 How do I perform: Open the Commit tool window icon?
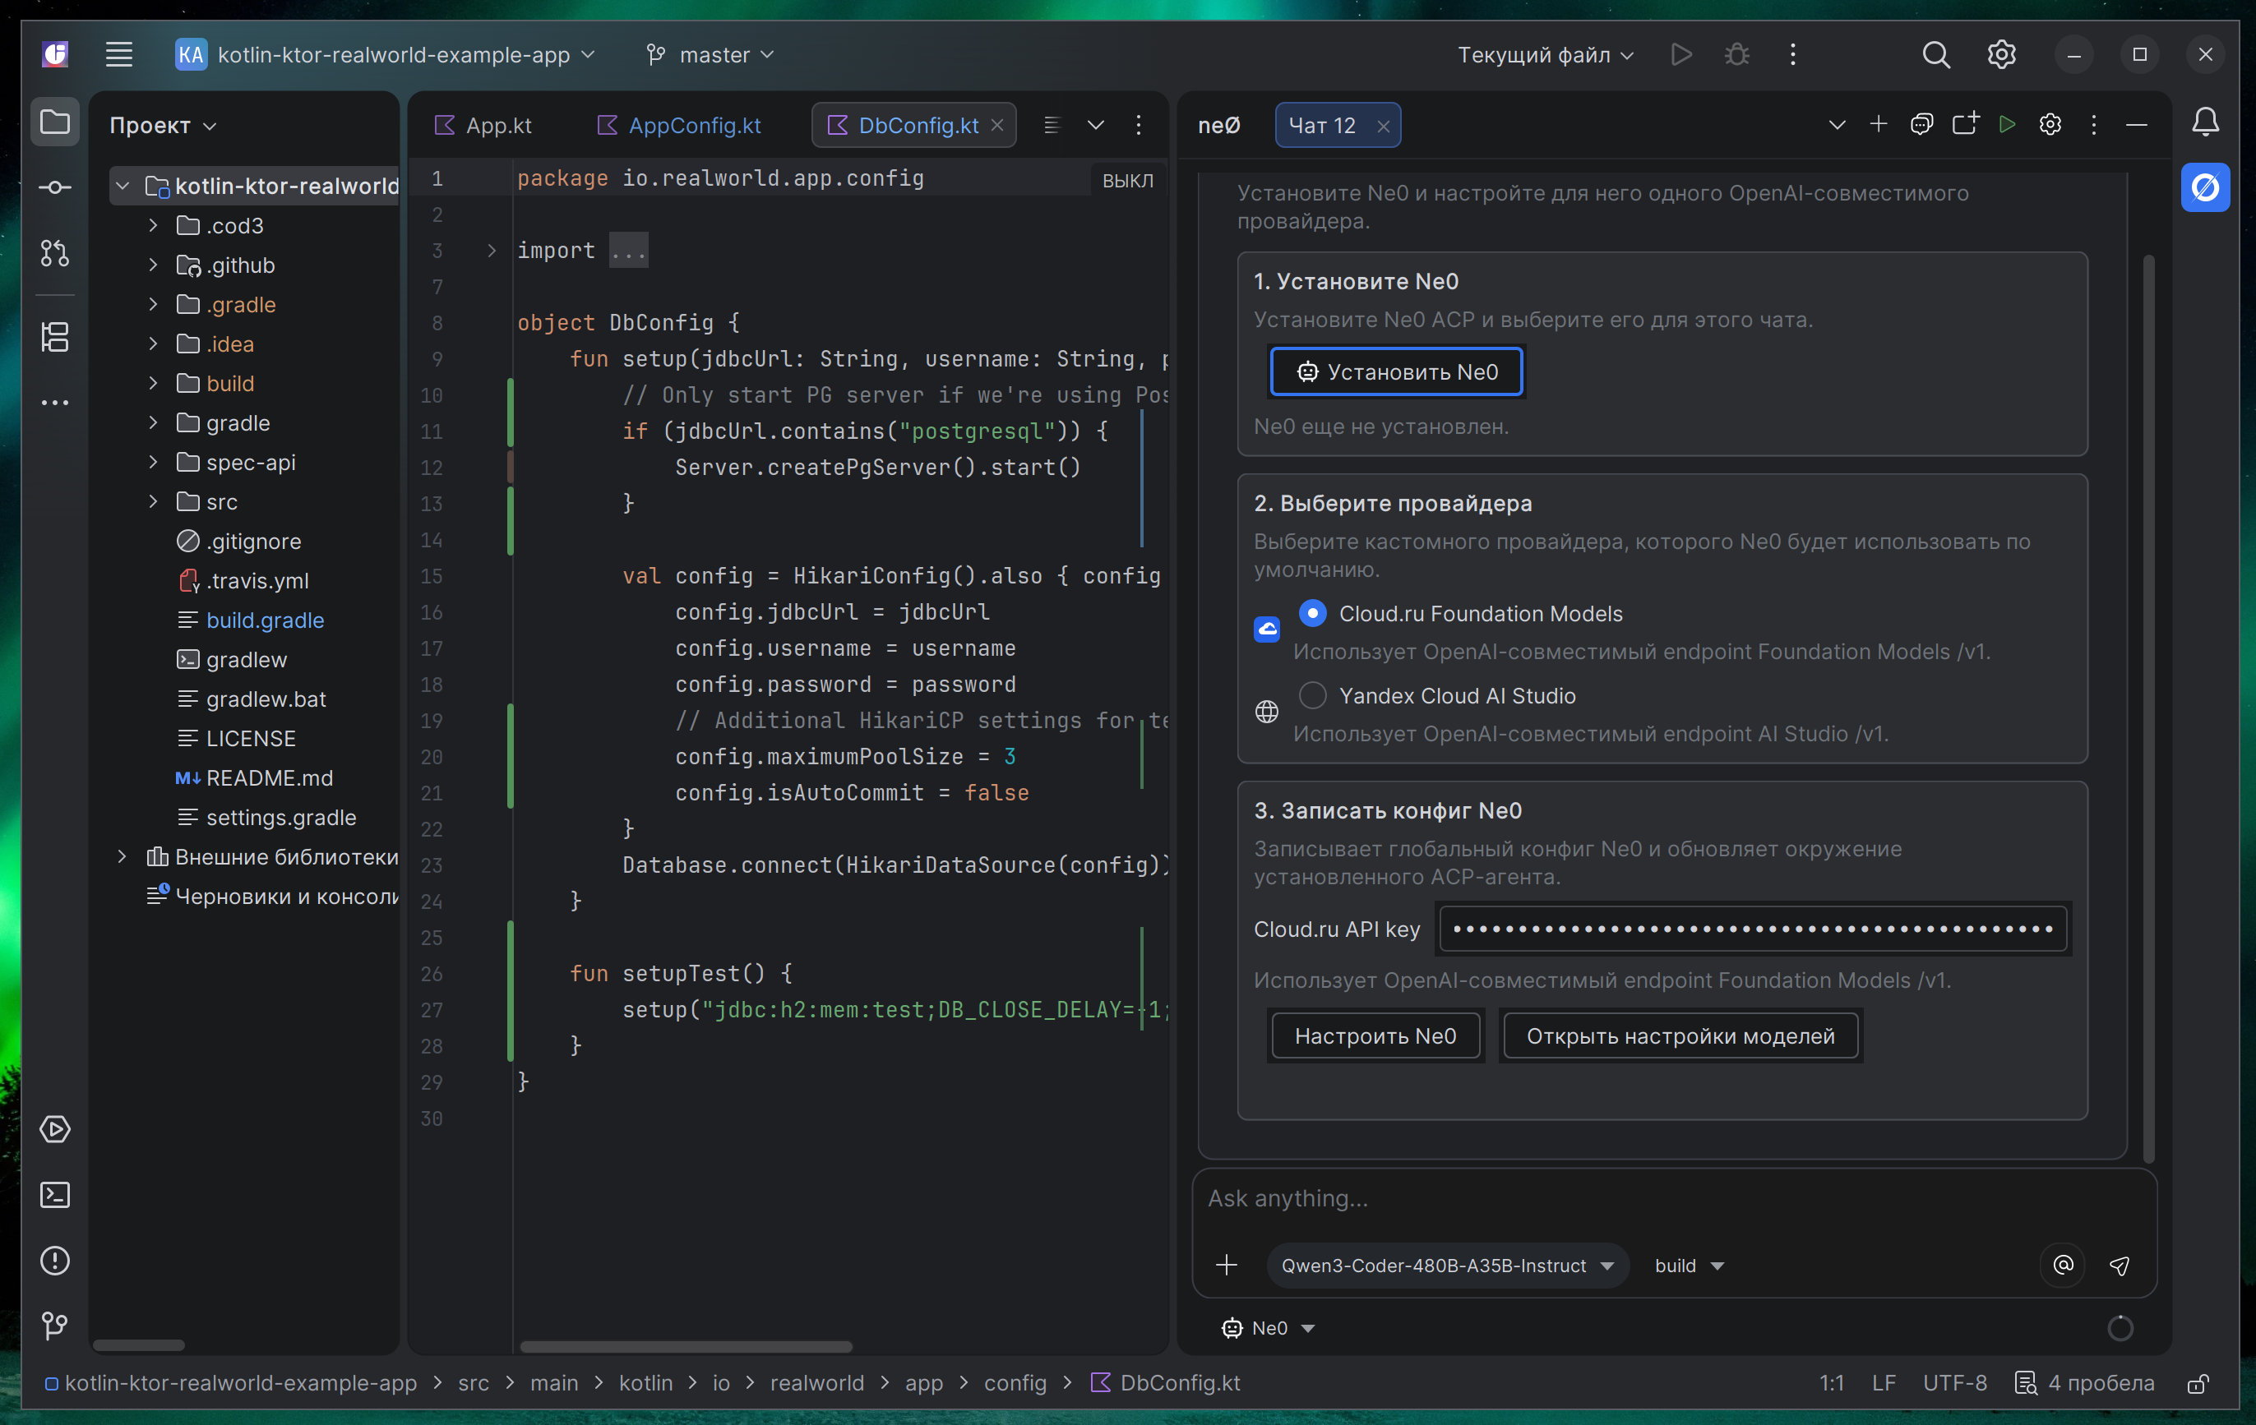pyautogui.click(x=54, y=187)
